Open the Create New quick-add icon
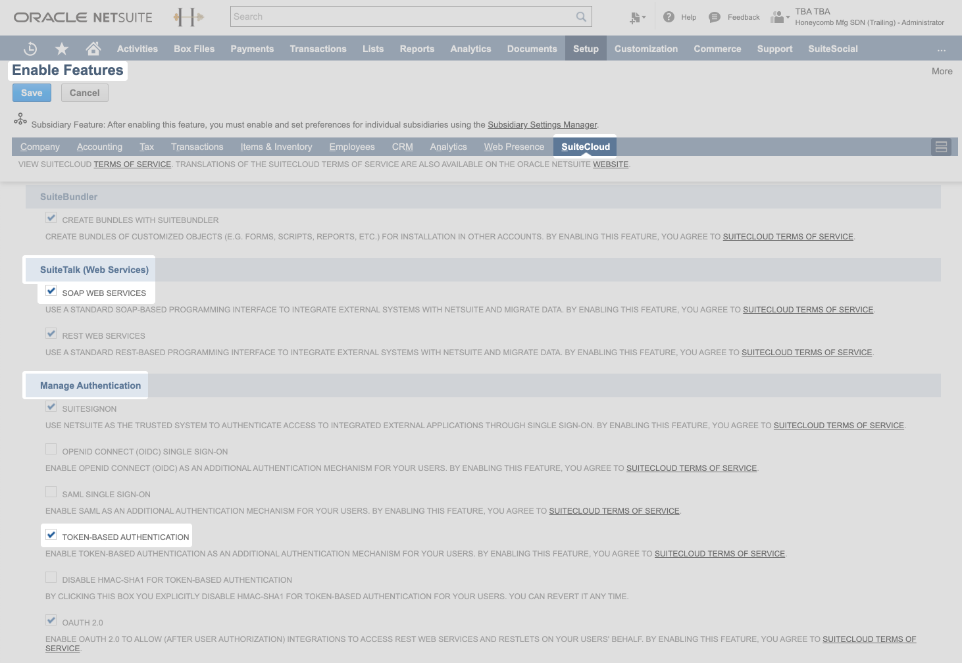 pos(634,16)
